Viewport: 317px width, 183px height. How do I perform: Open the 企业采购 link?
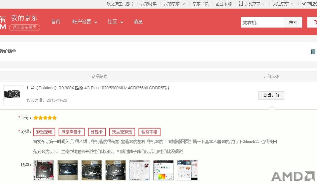(x=223, y=4)
